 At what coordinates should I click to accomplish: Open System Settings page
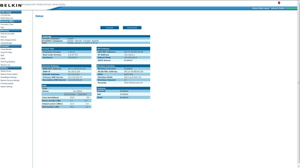[x=7, y=87]
